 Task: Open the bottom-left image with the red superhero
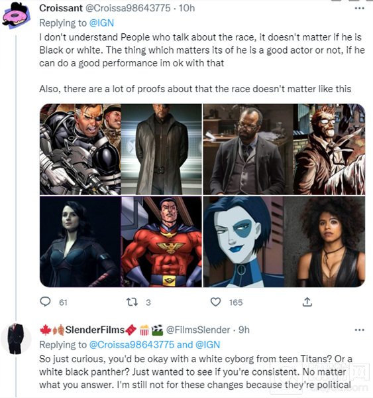[x=121, y=242]
